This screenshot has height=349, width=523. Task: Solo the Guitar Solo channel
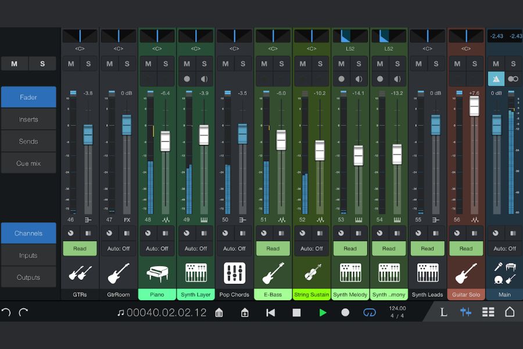[474, 64]
